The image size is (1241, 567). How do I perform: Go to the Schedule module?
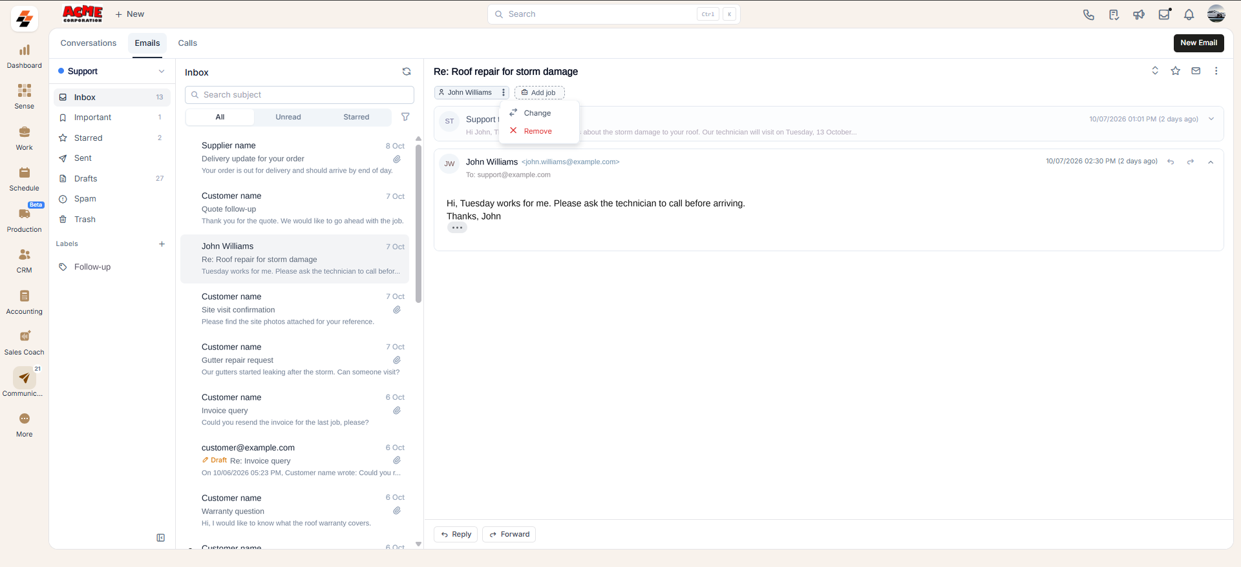pyautogui.click(x=25, y=179)
